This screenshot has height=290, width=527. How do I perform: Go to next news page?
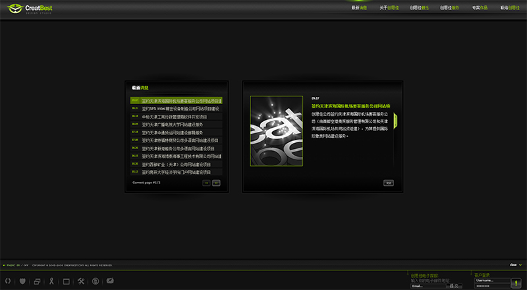216,183
